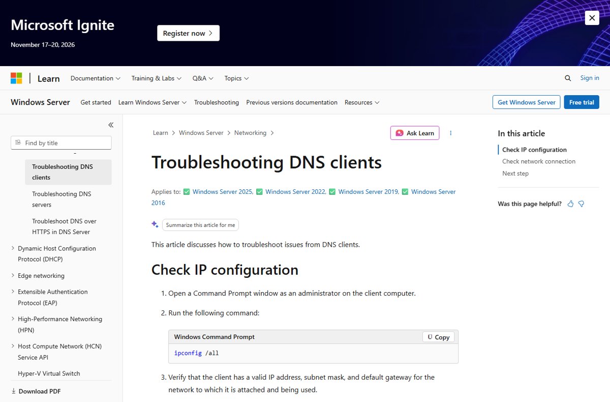This screenshot has width=610, height=402.
Task: Click the Windows Server product title
Action: coord(40,102)
